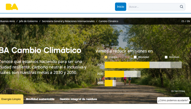Click the yellow BA logo

click(x=12, y=7)
